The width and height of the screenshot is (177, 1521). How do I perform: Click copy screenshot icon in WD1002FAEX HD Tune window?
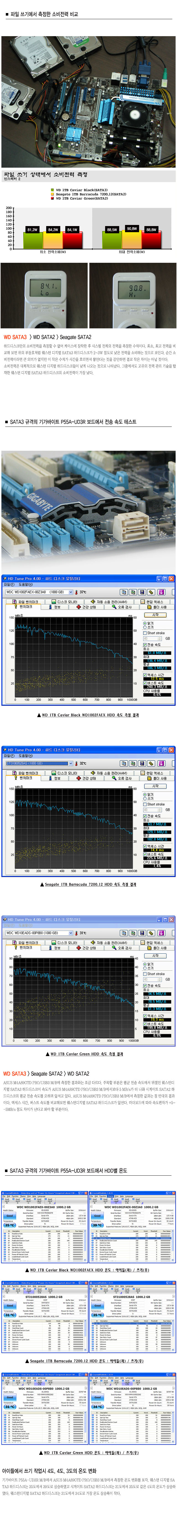(133, 592)
